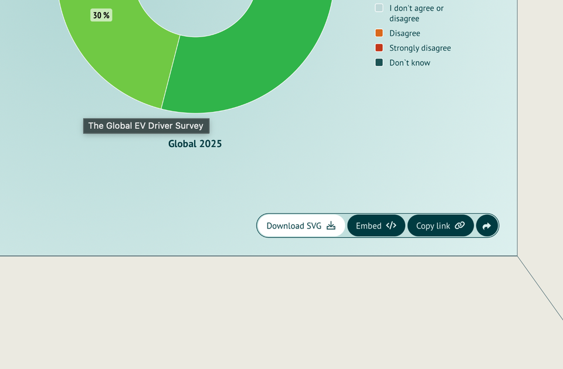Screen dimensions: 563x369
Task: Click the download tray icon
Action: click(331, 225)
